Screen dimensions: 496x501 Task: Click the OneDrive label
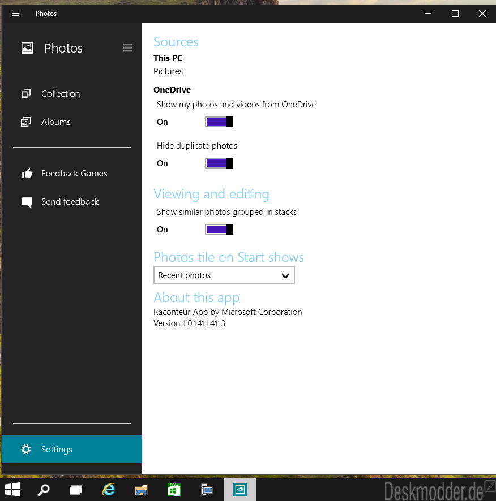(x=172, y=90)
